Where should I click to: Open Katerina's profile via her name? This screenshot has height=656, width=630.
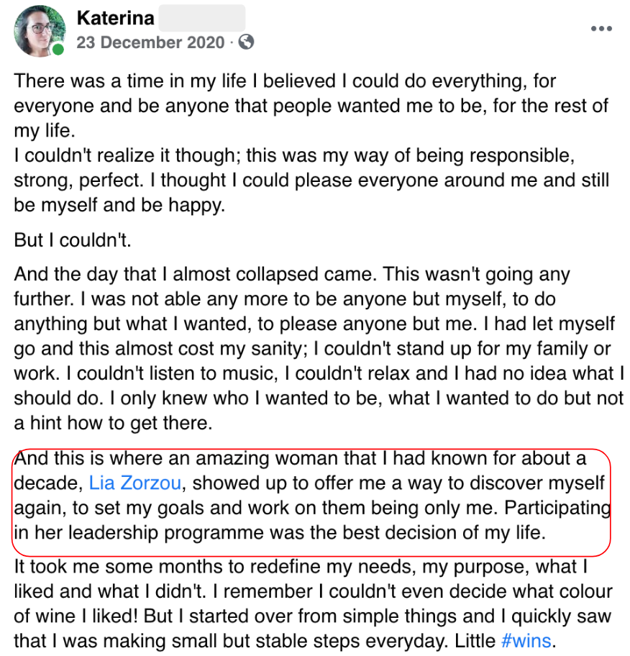[115, 17]
